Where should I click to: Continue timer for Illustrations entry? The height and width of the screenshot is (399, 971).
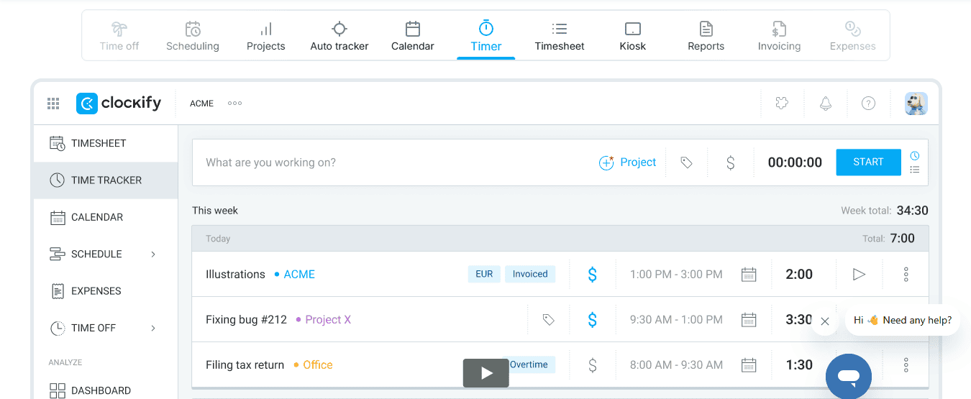pyautogui.click(x=859, y=274)
